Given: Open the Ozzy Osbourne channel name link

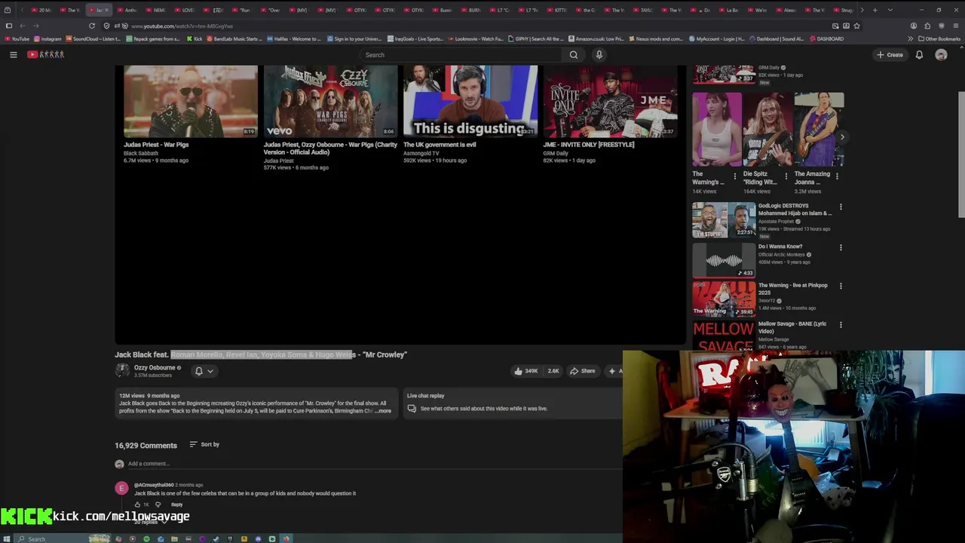Looking at the screenshot, I should 155,367.
